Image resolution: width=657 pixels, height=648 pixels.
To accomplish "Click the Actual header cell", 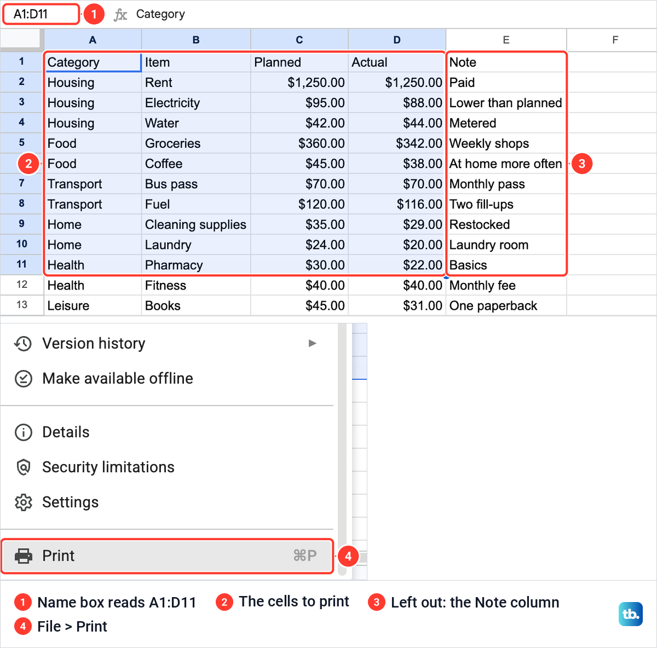I will (x=397, y=62).
